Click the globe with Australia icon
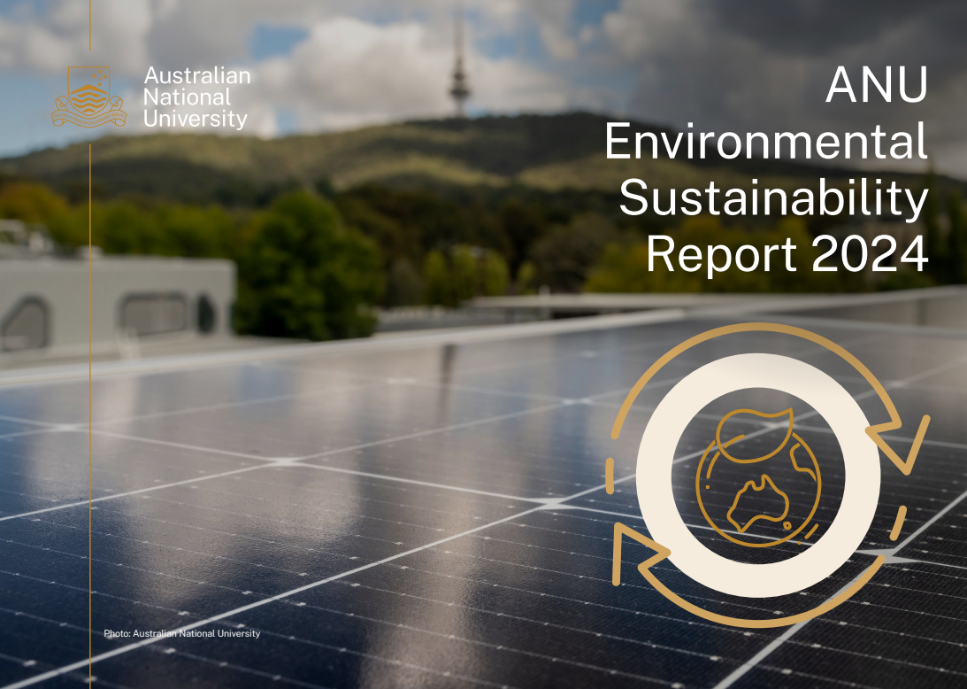The width and height of the screenshot is (967, 689). (x=758, y=477)
